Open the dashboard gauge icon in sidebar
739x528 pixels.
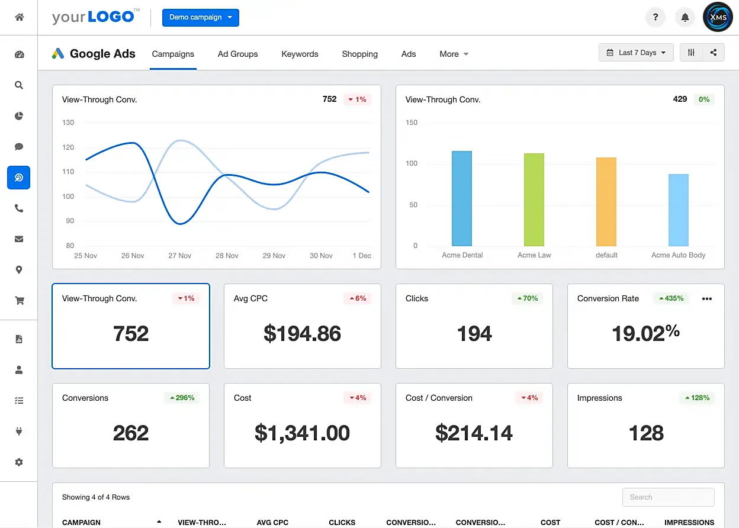coord(19,54)
